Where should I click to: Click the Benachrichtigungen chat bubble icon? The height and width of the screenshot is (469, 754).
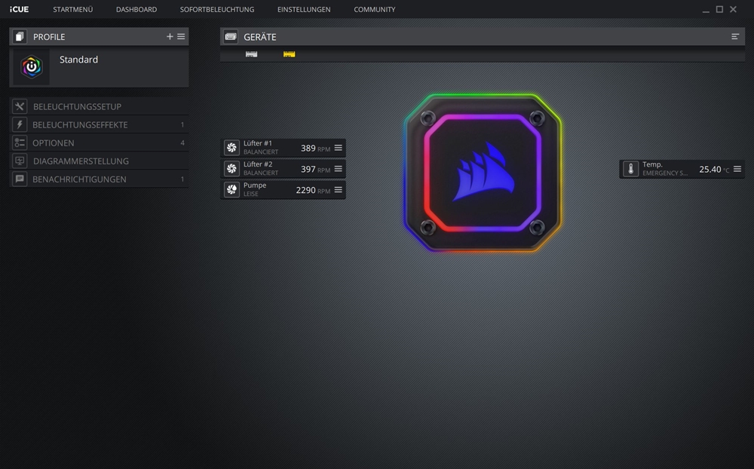[x=20, y=179]
